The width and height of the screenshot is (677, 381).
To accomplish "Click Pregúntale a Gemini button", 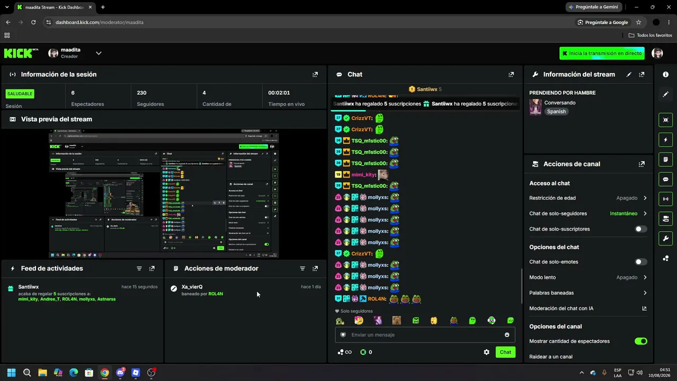I will coord(593,7).
